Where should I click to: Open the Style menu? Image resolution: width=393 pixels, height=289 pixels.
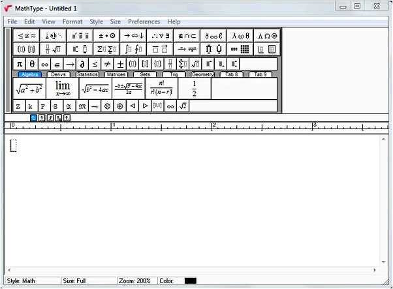point(97,22)
